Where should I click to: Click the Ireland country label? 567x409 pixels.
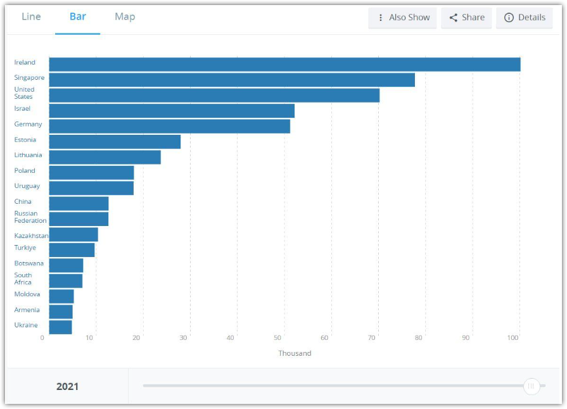[x=25, y=62]
